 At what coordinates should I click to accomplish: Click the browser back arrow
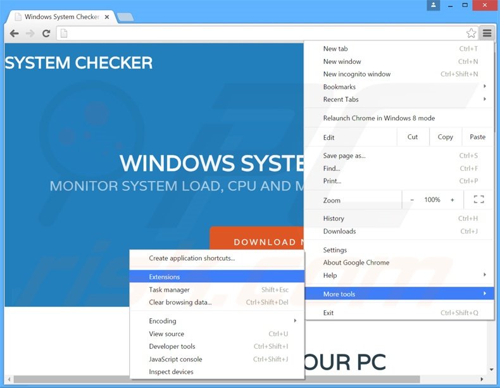(x=14, y=33)
